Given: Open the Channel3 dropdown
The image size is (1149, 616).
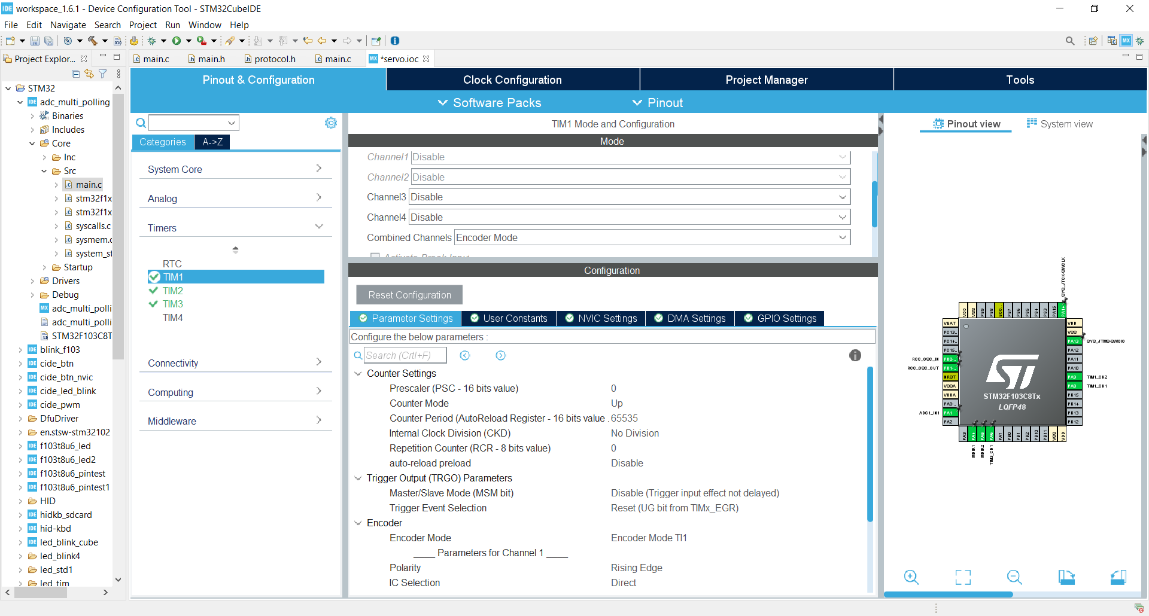Looking at the screenshot, I should pos(630,197).
